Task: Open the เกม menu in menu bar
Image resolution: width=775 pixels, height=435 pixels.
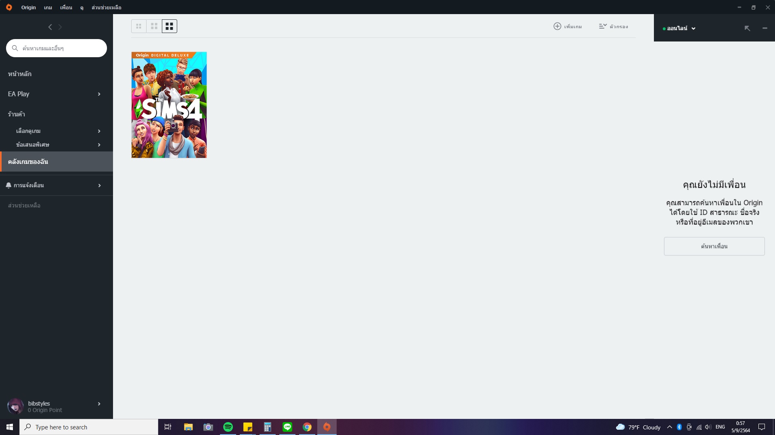Action: [48, 7]
